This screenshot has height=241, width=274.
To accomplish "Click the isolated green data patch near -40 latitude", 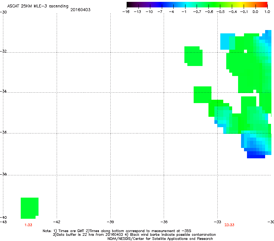I will pyautogui.click(x=30, y=208).
